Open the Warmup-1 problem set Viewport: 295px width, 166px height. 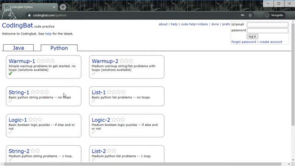(22, 61)
